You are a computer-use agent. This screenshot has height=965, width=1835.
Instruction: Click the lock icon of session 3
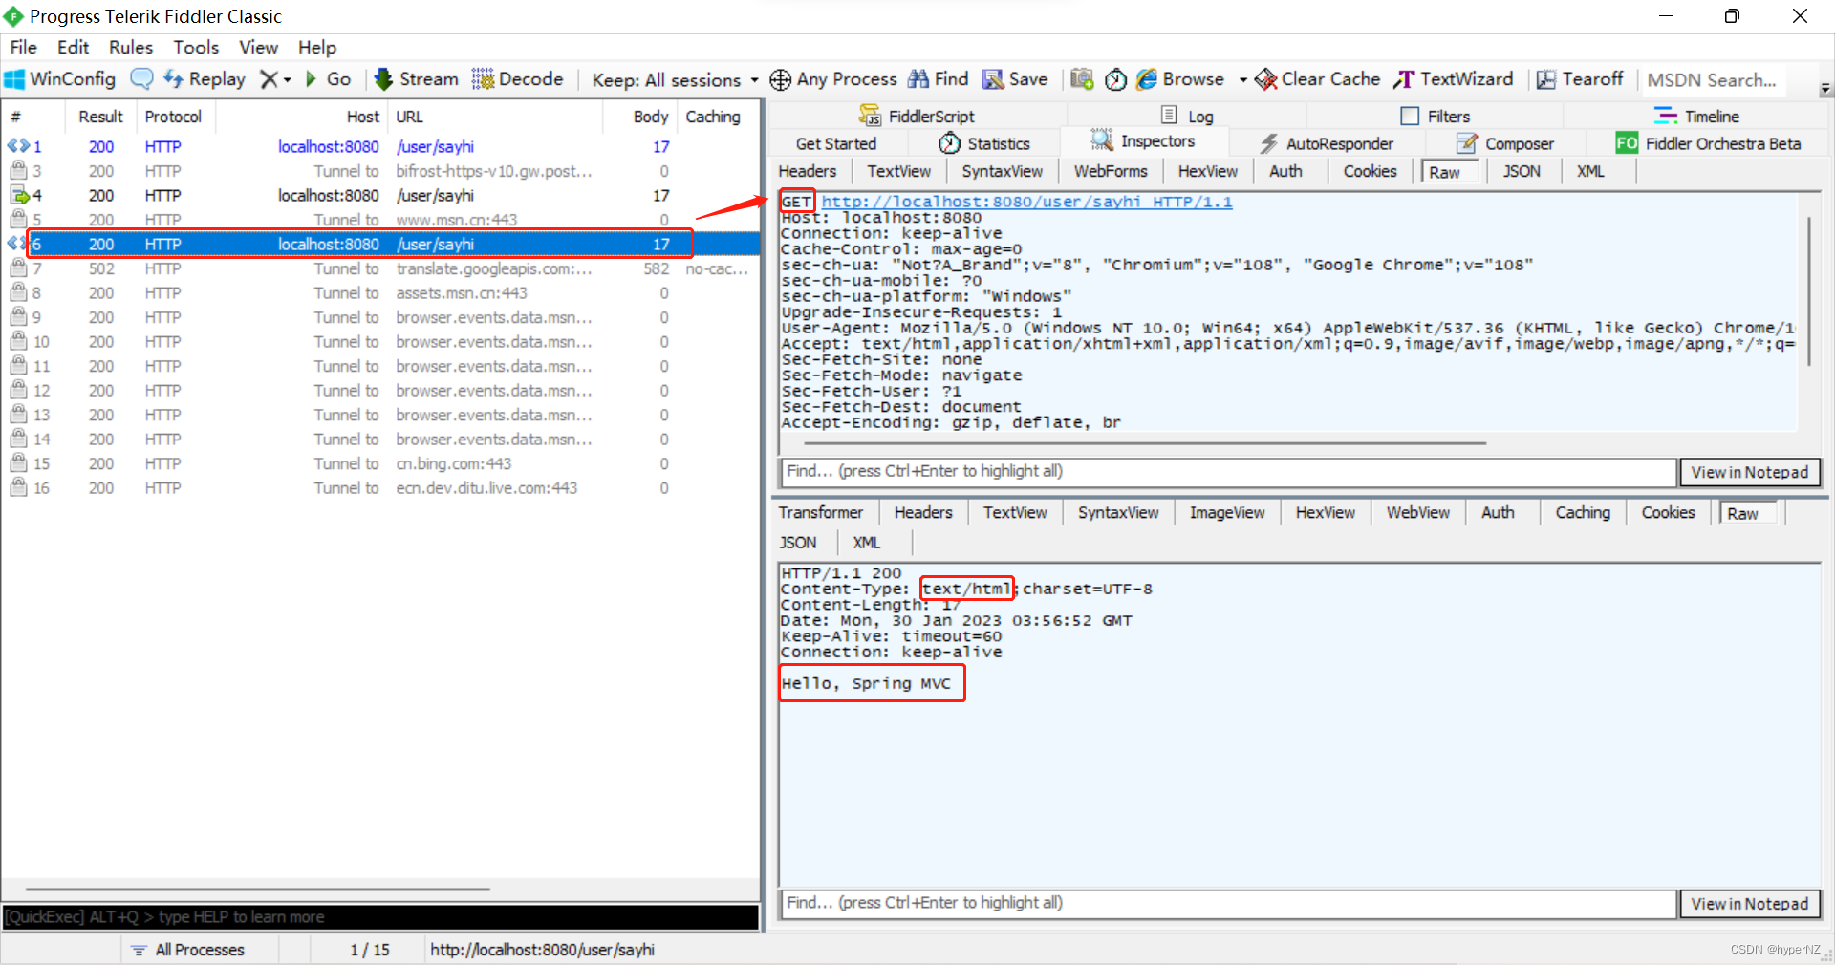point(18,170)
